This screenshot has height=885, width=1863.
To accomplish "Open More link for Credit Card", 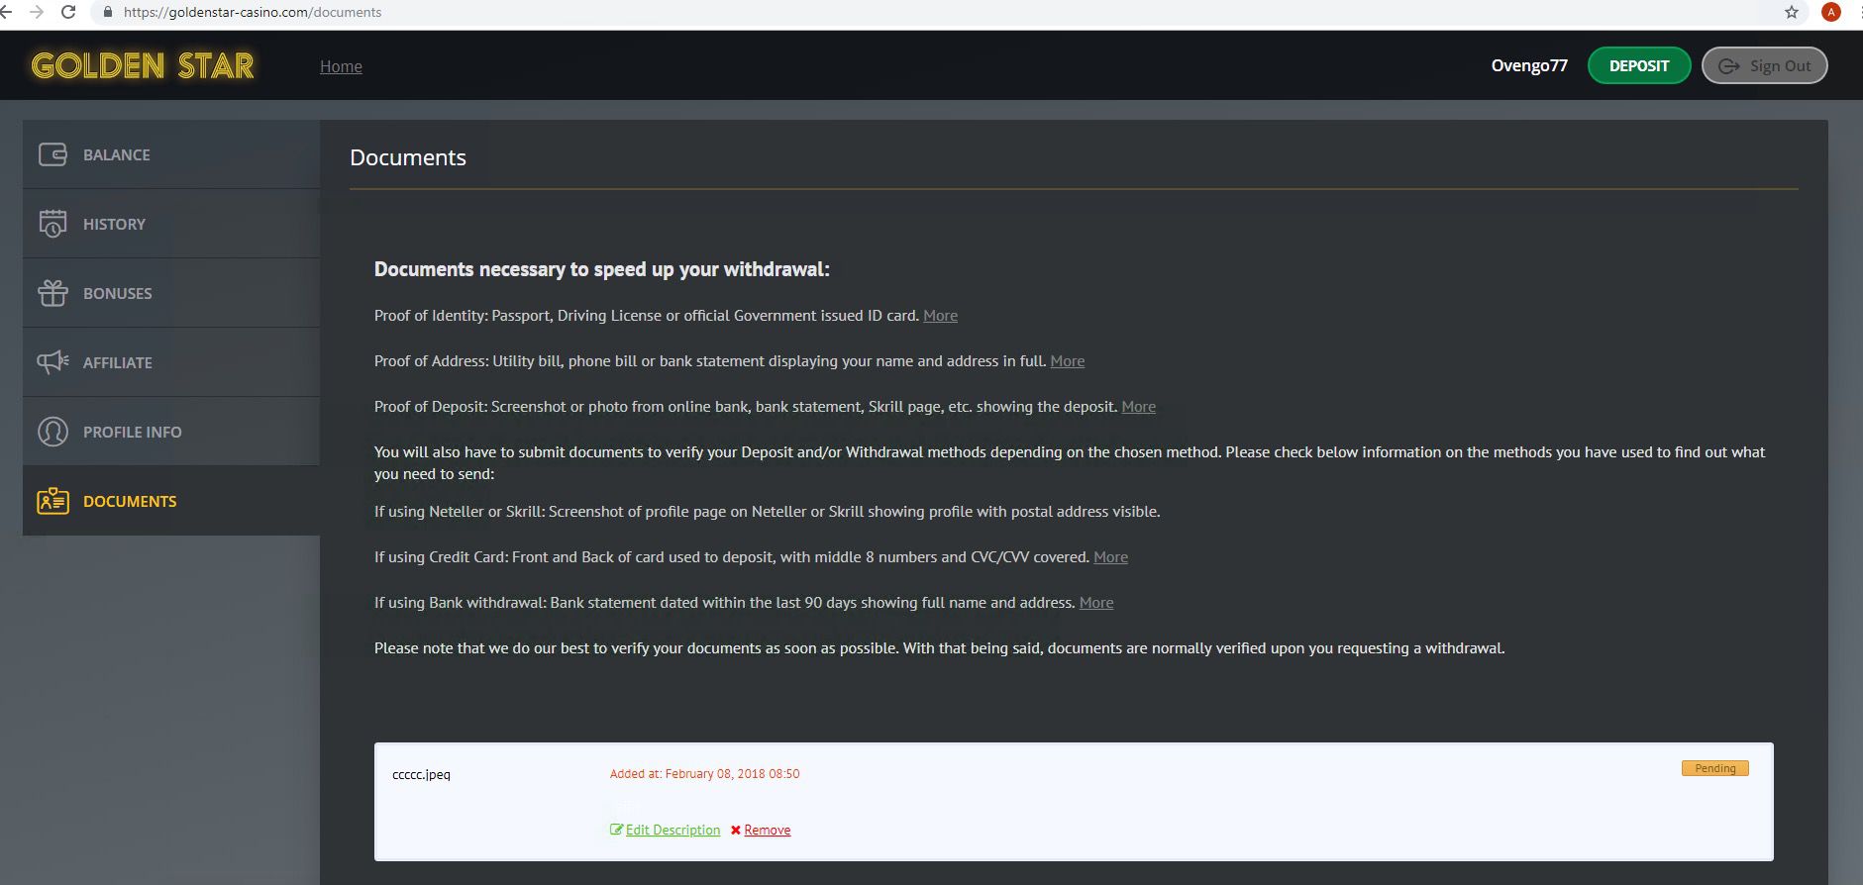I will [x=1110, y=557].
